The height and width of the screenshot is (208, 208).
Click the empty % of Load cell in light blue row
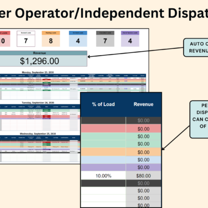pos(103,160)
